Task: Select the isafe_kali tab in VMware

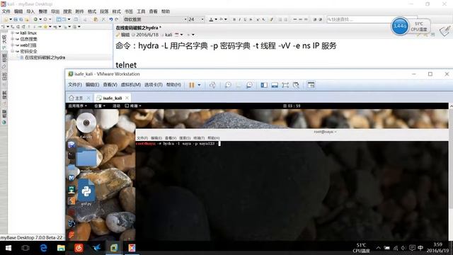Action: [113, 98]
